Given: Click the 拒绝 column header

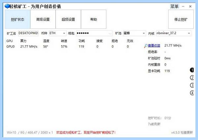Looking at the screenshot, I should click(x=115, y=41).
